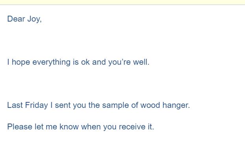Place cursor on the word "know"
245x160 pixels.
tap(69, 127)
